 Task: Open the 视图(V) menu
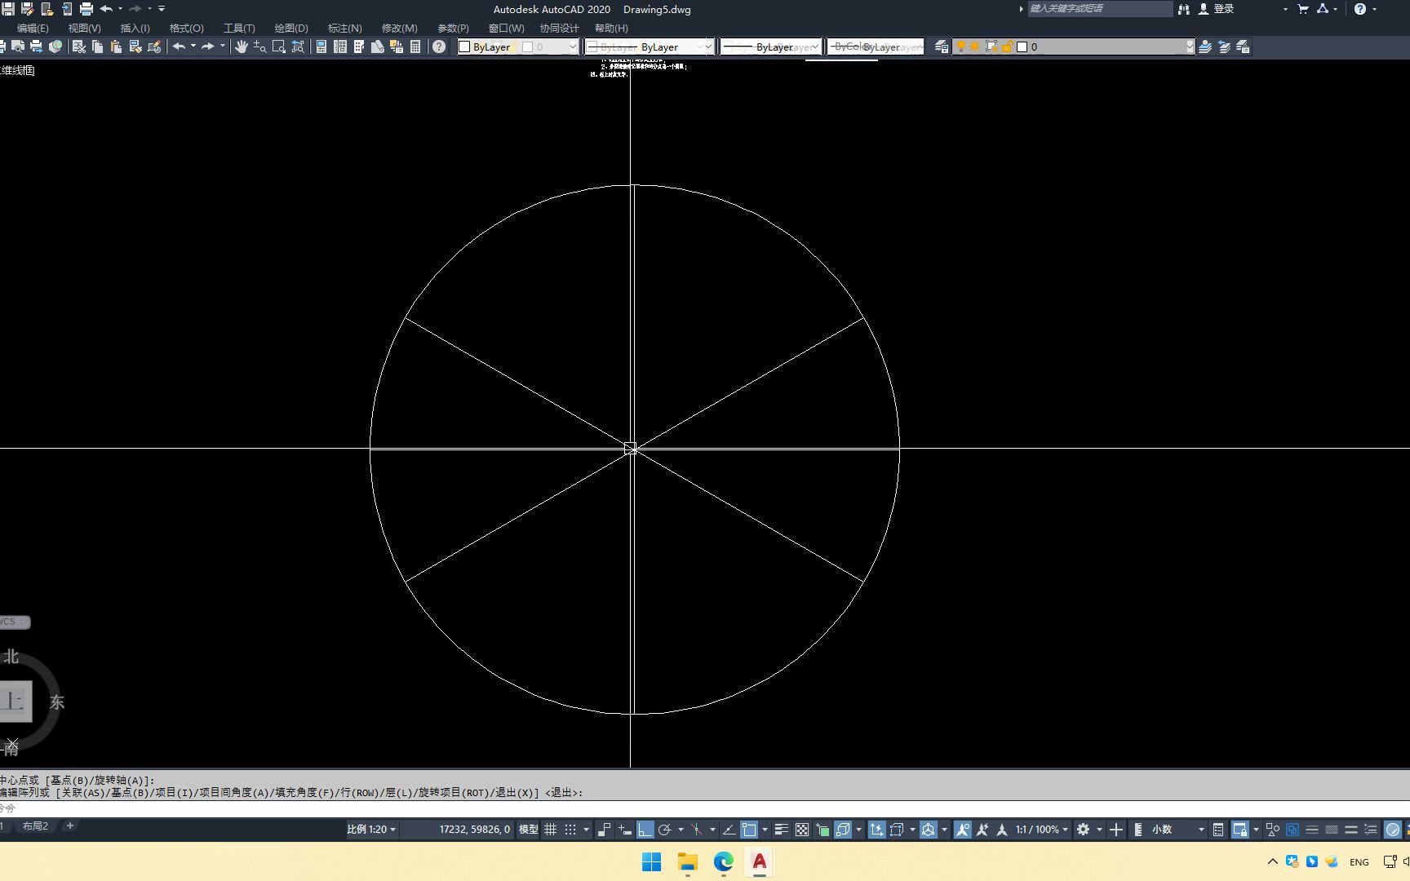(x=85, y=29)
